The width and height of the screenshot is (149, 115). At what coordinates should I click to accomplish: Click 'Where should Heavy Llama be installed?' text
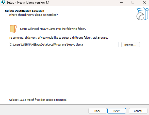pos(33,15)
